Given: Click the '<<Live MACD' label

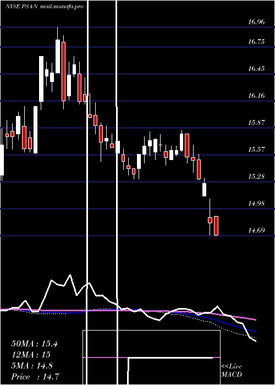Looking at the screenshot, I should coord(232,371).
